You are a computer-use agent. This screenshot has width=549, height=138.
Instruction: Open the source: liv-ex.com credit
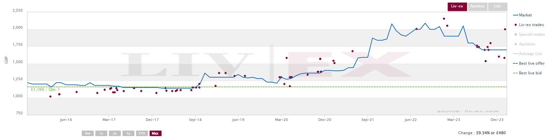(x=468, y=111)
